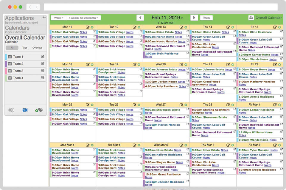286x190 pixels.
Task: Switch to the Tags tab
Action: [x=25, y=47]
